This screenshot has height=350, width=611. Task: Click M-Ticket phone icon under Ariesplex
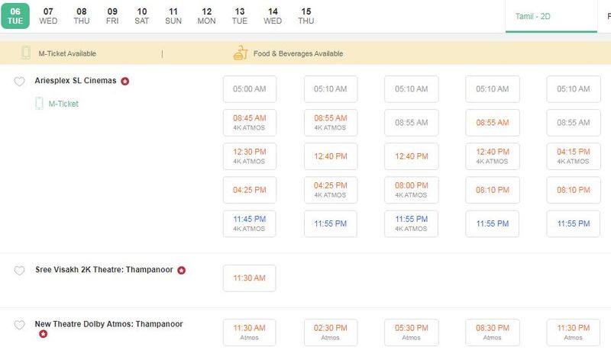coord(38,104)
